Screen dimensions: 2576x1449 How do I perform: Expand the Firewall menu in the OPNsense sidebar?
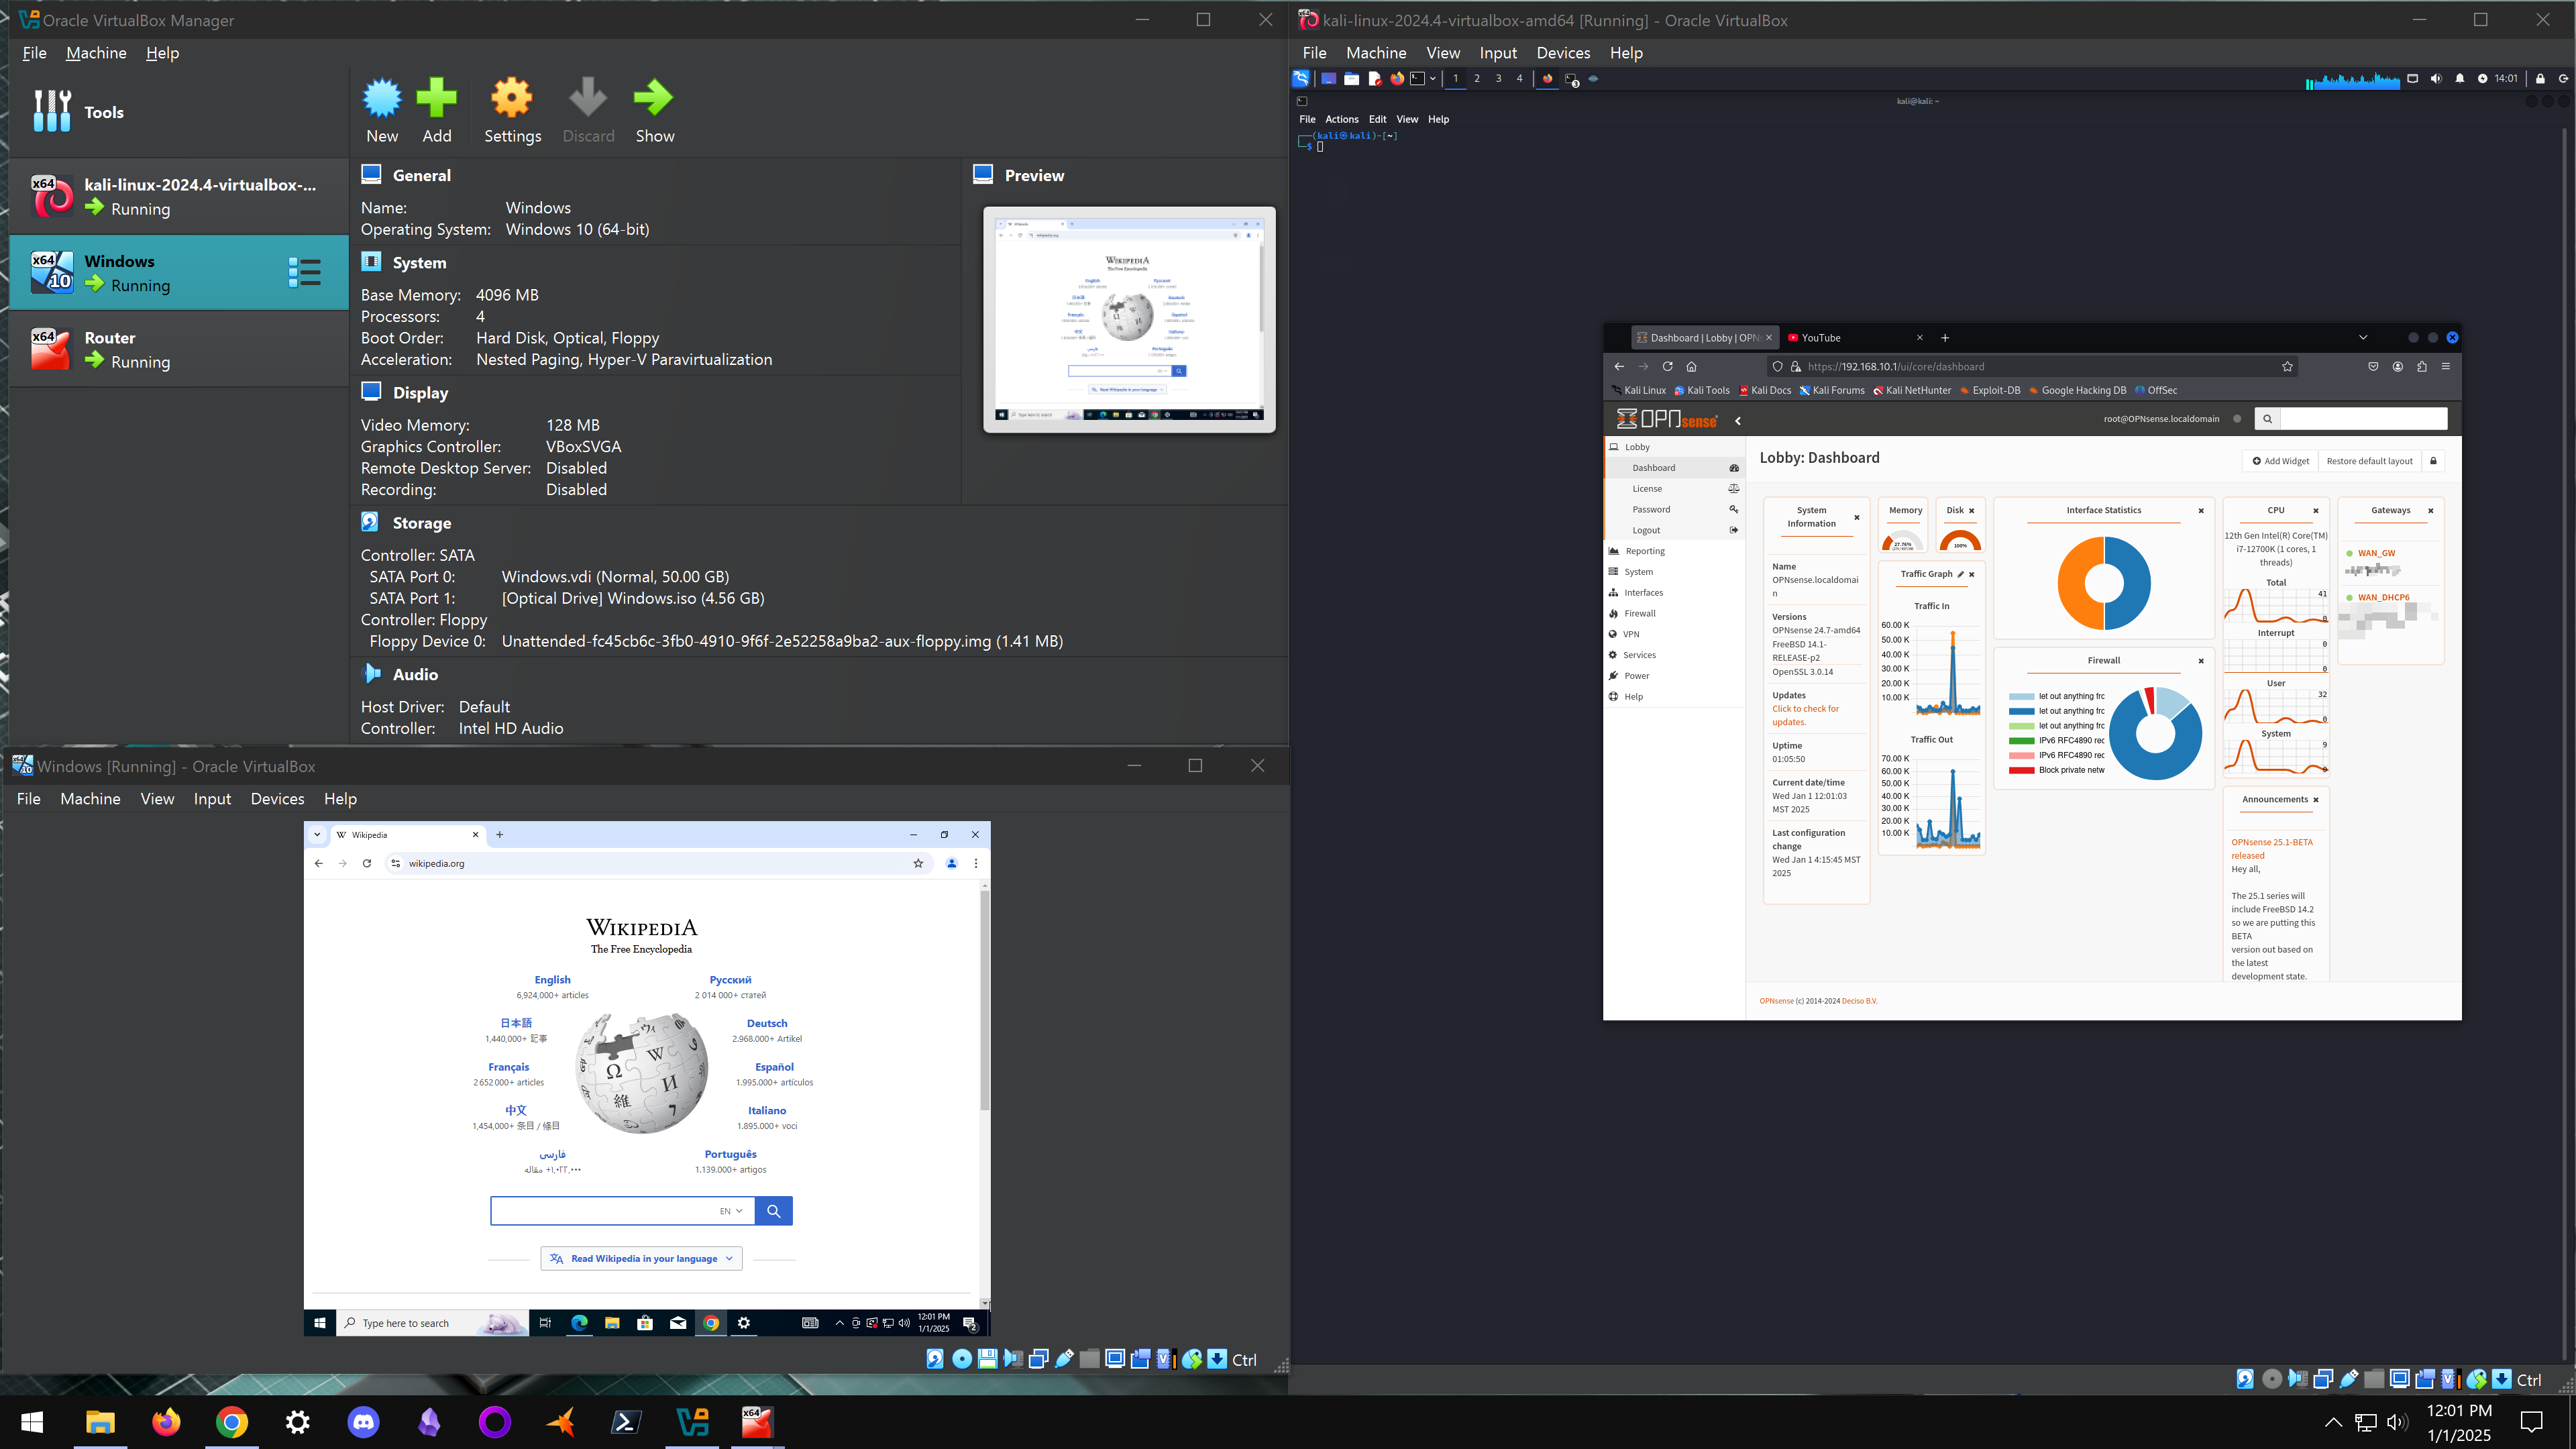(x=1675, y=613)
